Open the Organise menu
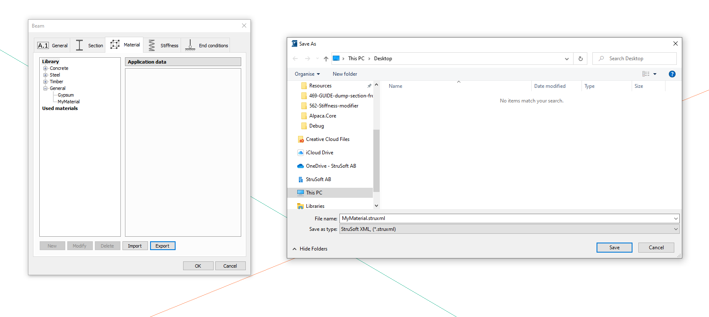The width and height of the screenshot is (709, 317). pyautogui.click(x=307, y=74)
